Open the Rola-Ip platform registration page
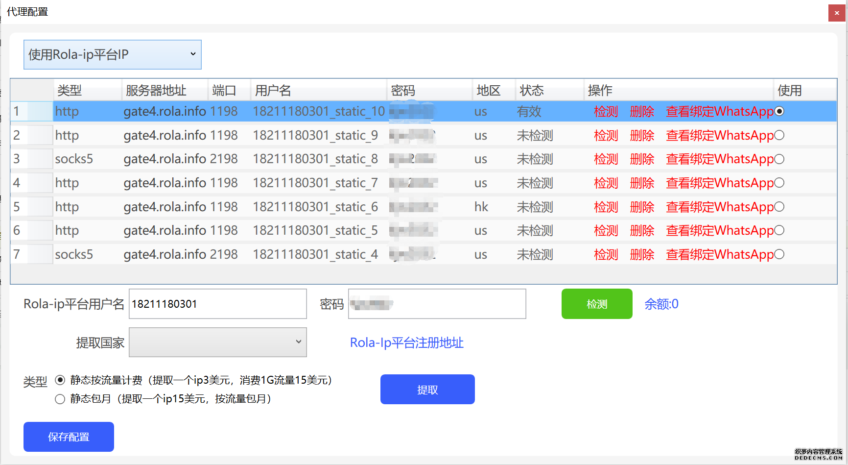Screen dimensions: 848x465 [406, 343]
